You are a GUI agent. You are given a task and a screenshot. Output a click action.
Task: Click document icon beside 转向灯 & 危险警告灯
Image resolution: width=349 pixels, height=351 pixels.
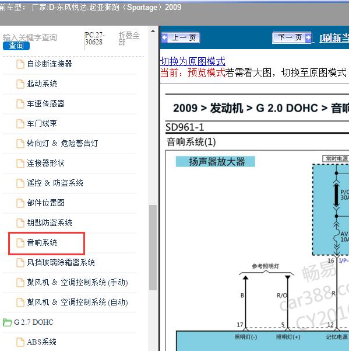[x=20, y=144]
